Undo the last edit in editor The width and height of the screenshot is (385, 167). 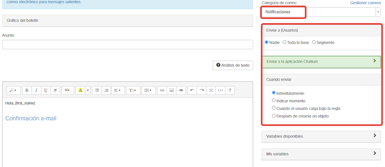(192, 90)
